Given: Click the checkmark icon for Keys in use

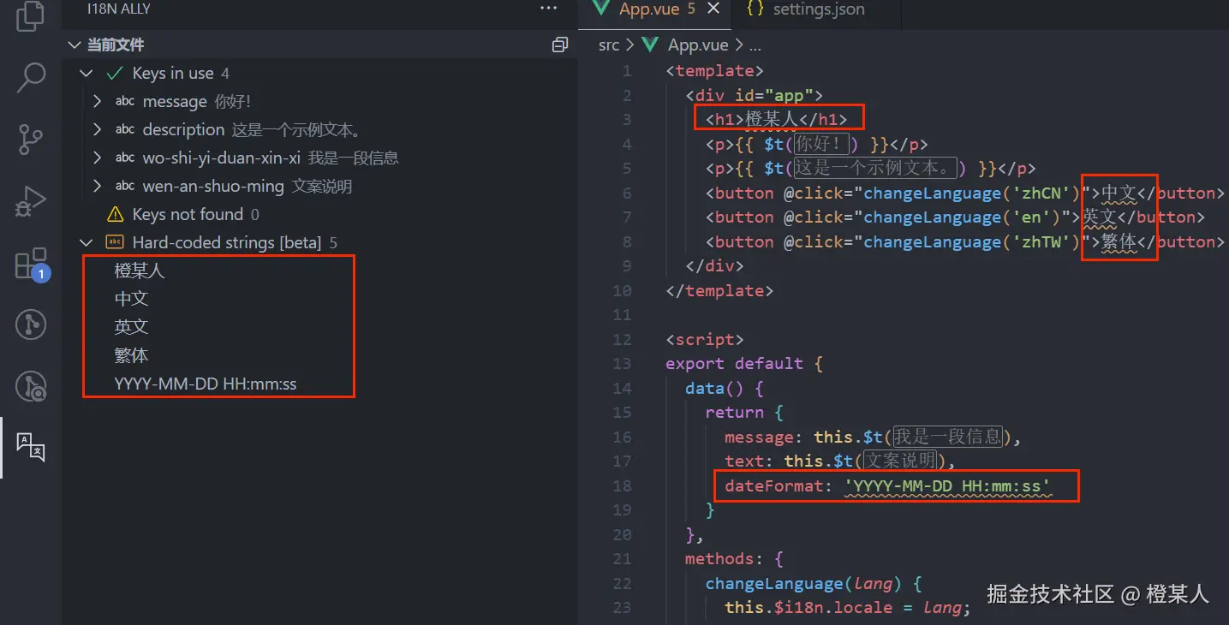Looking at the screenshot, I should pyautogui.click(x=115, y=74).
